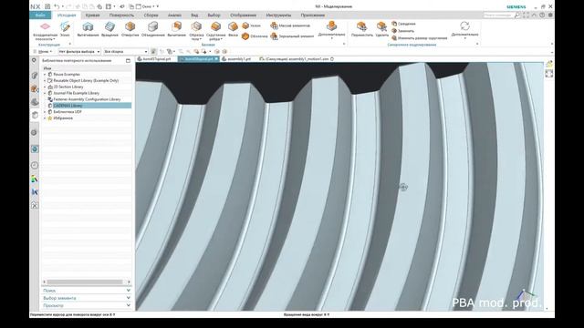Click the Draft (Уклон) tool
Viewport: 584px width, 328px height.
252,26
